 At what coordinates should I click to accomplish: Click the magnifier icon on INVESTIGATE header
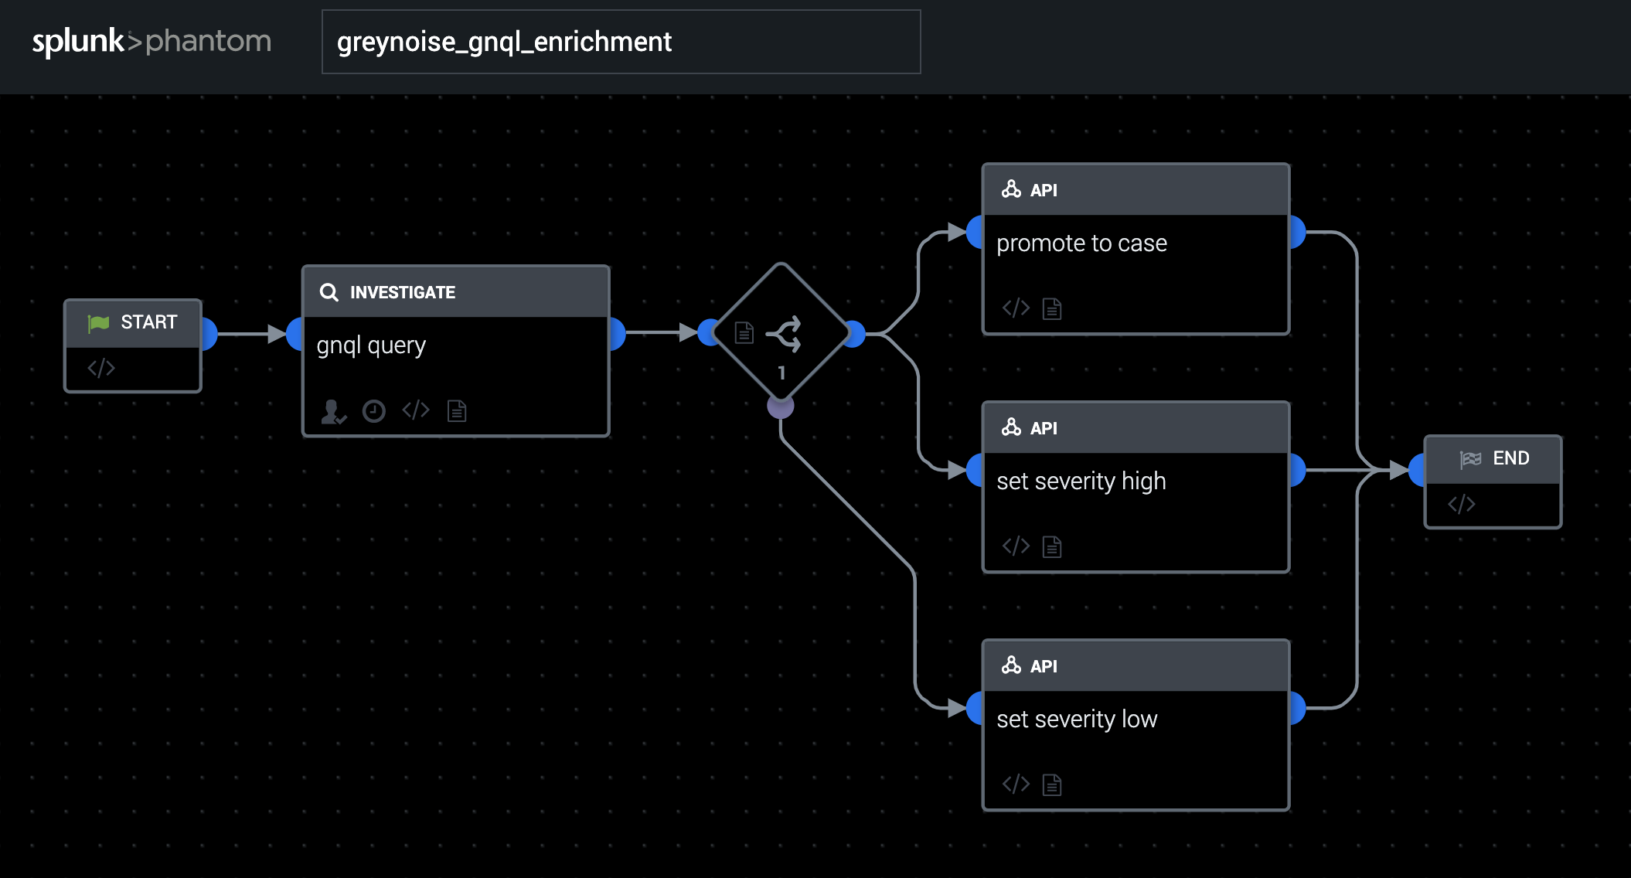(329, 292)
